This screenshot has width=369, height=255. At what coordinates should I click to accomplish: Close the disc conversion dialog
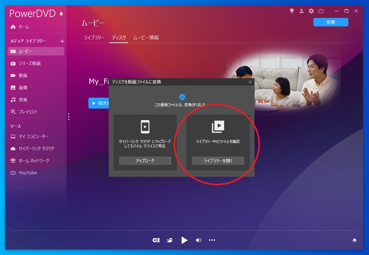pos(250,82)
